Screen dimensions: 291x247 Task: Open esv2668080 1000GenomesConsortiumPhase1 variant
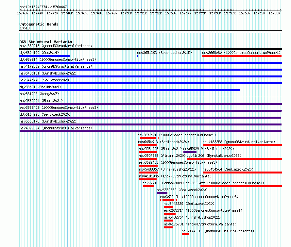[241, 53]
